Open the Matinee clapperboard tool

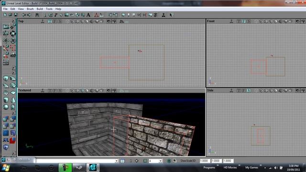tap(6, 62)
